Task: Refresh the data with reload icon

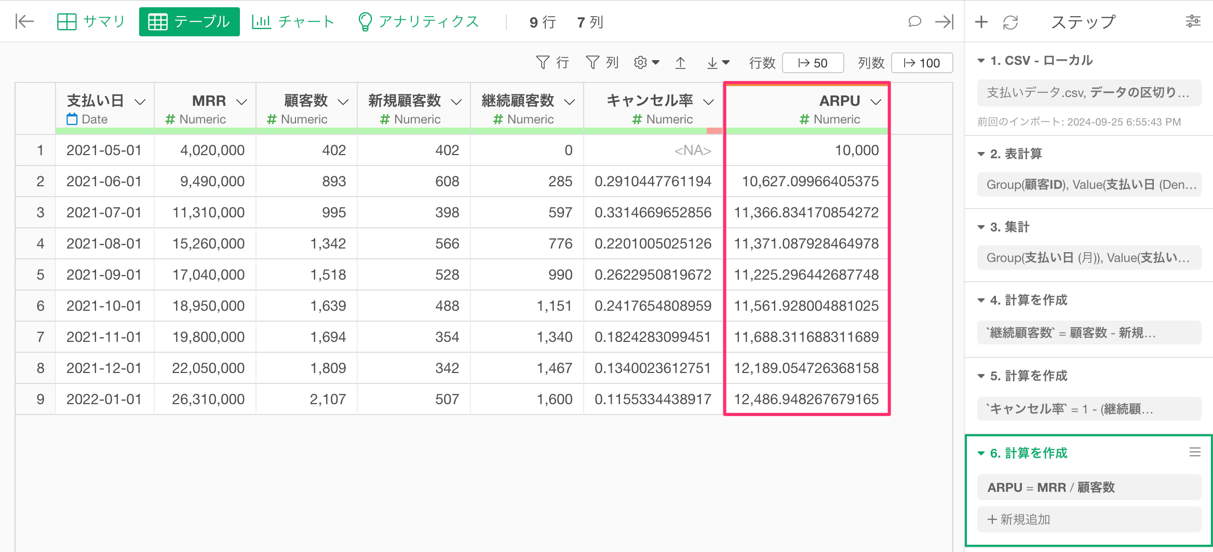Action: [1010, 22]
